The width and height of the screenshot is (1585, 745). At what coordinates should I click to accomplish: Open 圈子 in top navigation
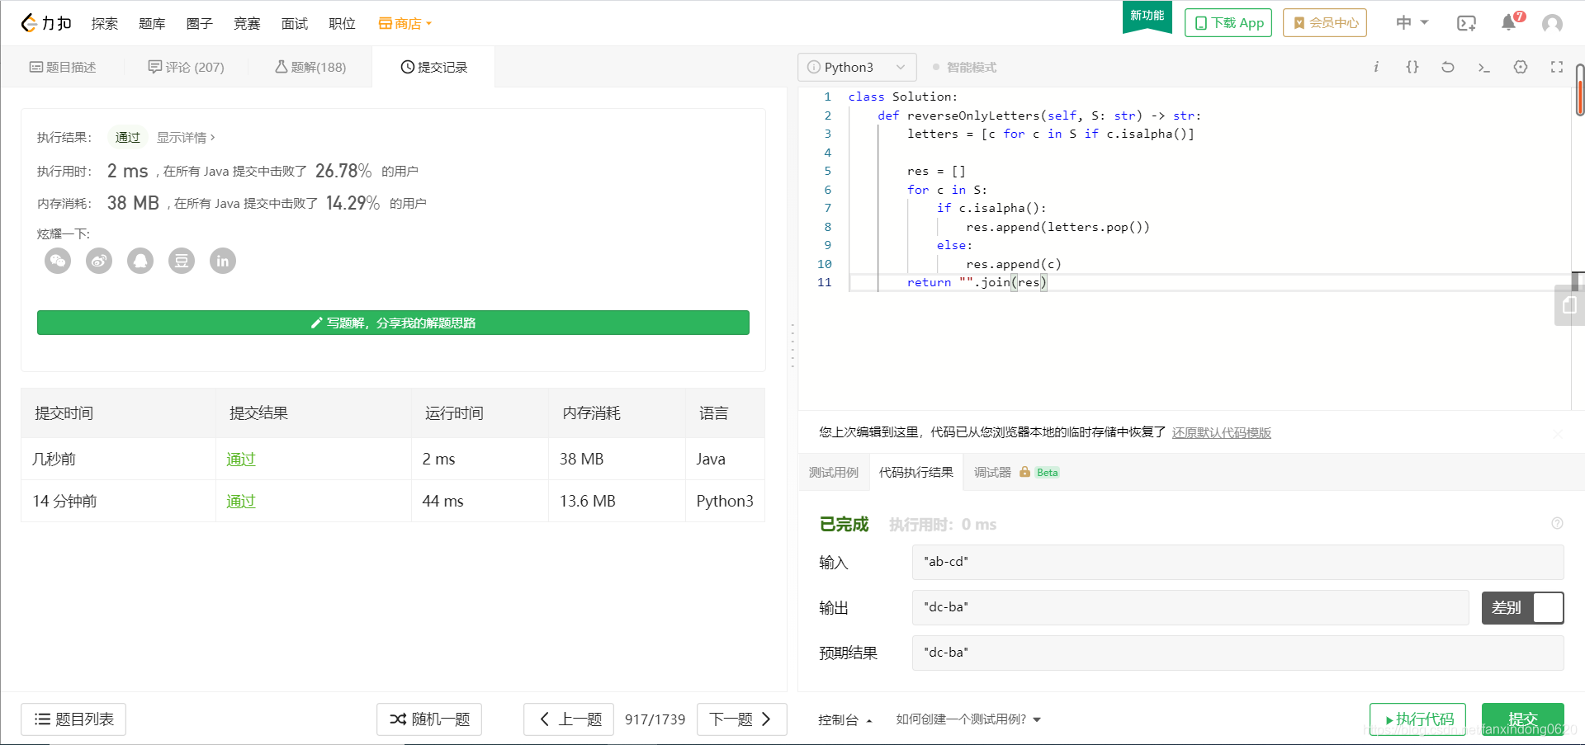pos(199,23)
